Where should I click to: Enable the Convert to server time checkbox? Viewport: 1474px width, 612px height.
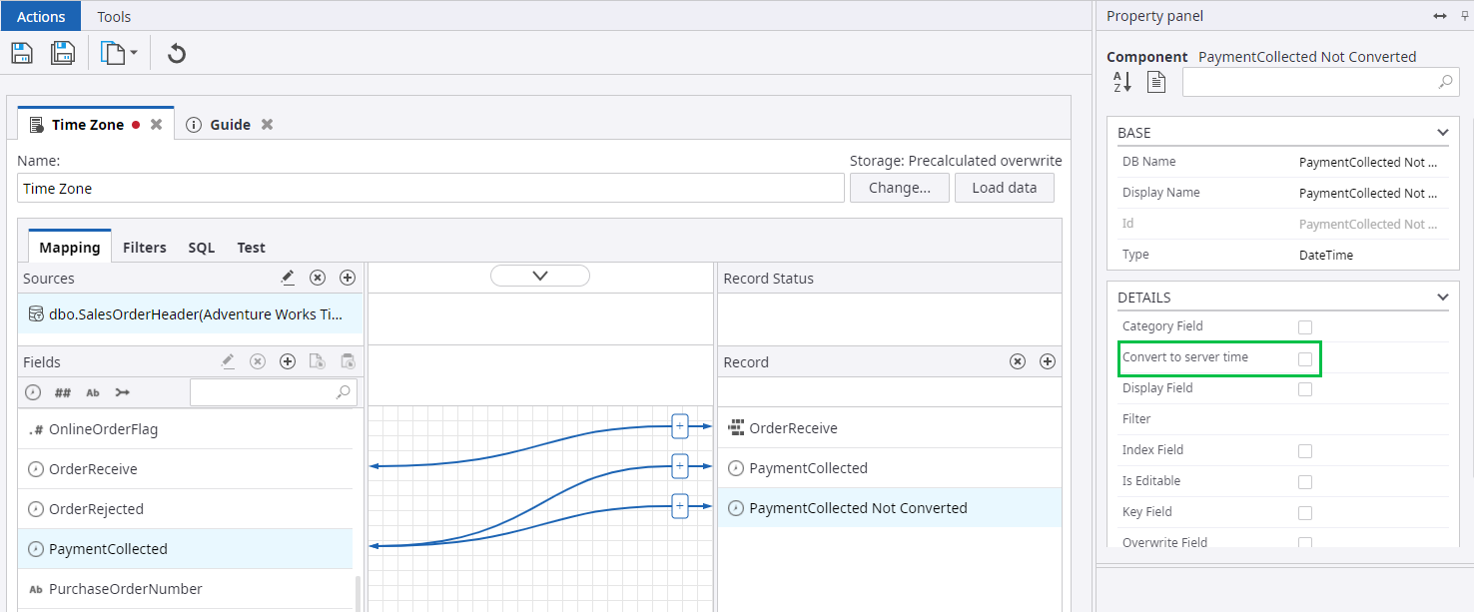pyautogui.click(x=1304, y=358)
